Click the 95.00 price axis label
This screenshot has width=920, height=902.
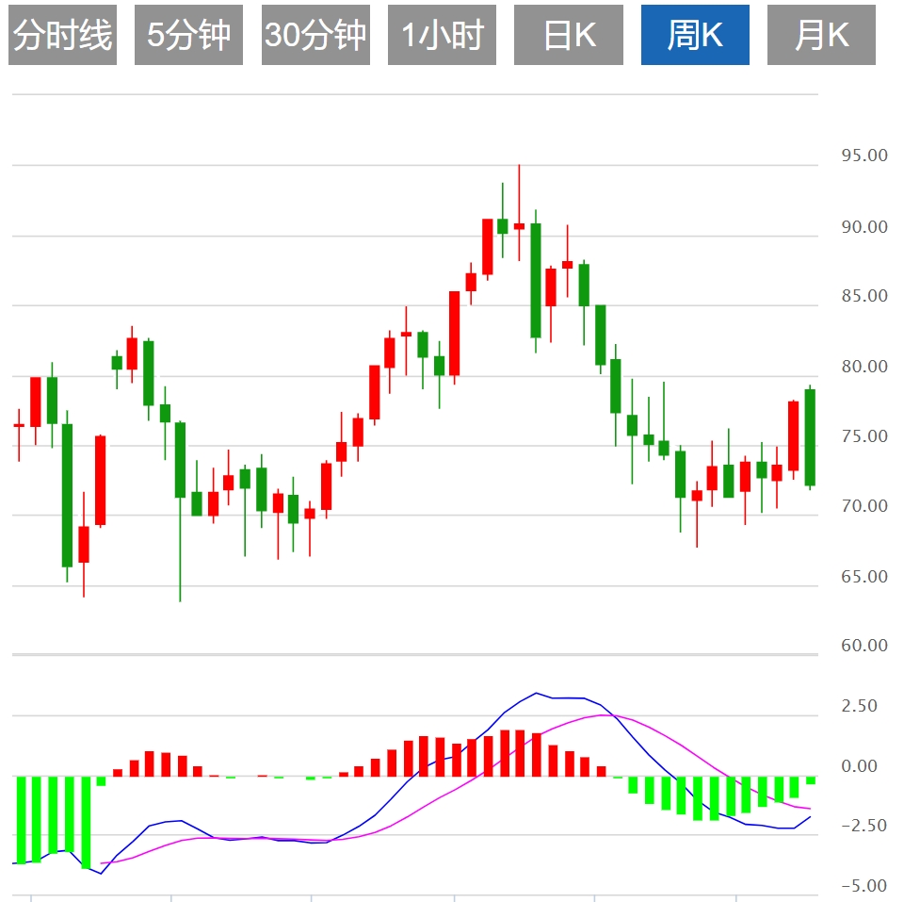coord(864,156)
